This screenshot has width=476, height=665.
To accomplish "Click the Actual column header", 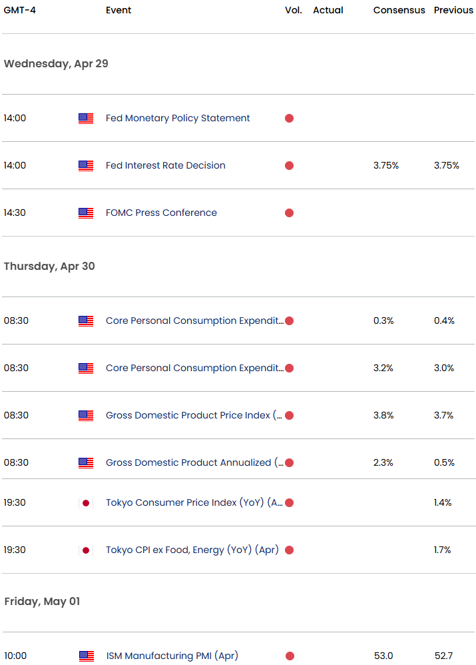I will tap(328, 11).
